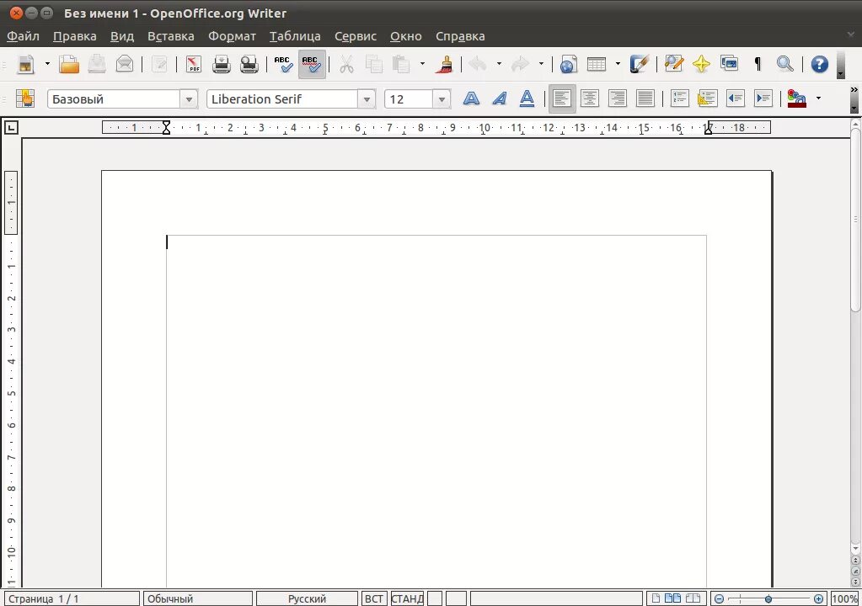Click the zoom in plus button
This screenshot has width=862, height=606.
pyautogui.click(x=818, y=599)
